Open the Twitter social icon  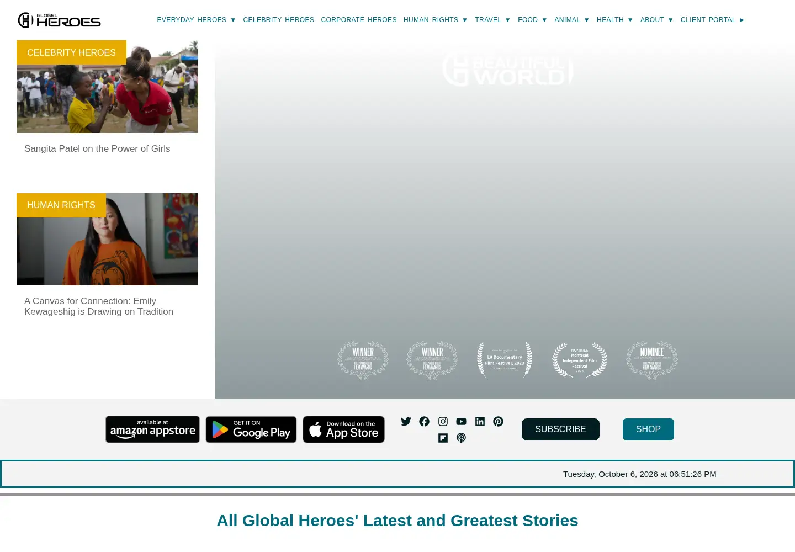[406, 422]
